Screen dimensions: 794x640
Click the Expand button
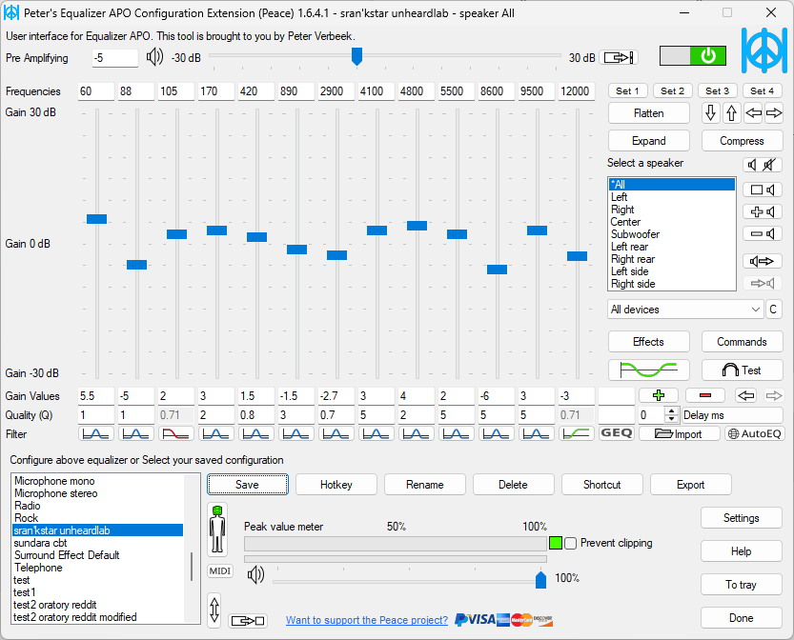click(x=649, y=141)
